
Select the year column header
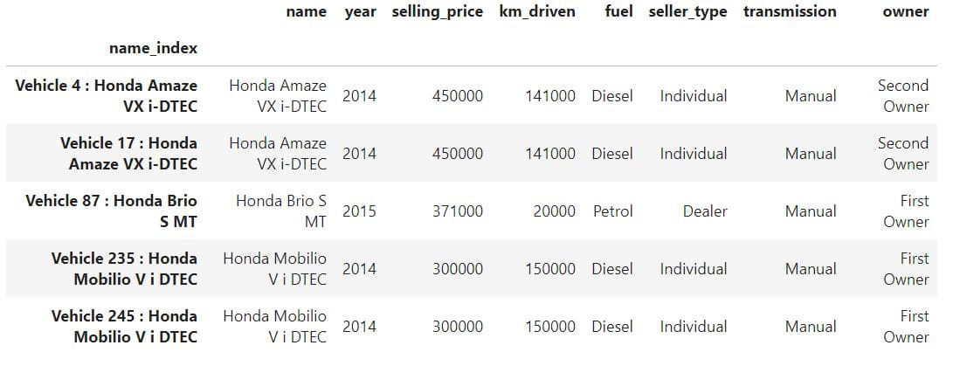coord(361,12)
